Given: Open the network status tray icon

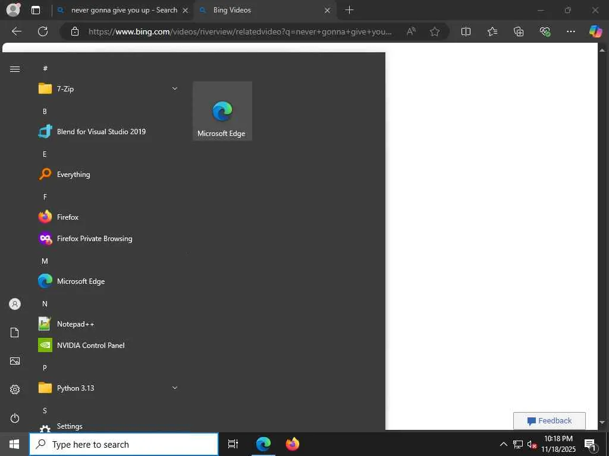Looking at the screenshot, I should pyautogui.click(x=518, y=444).
